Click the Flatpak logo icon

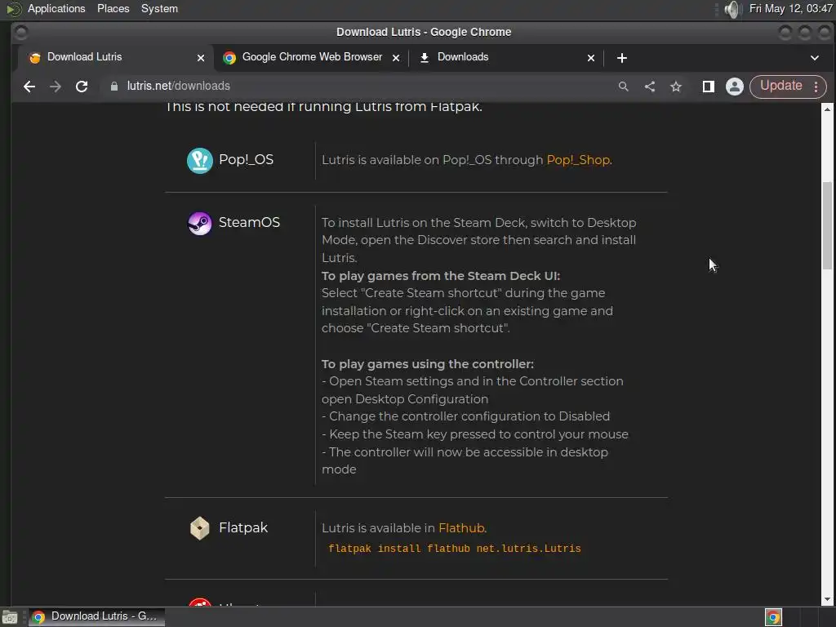coord(200,528)
